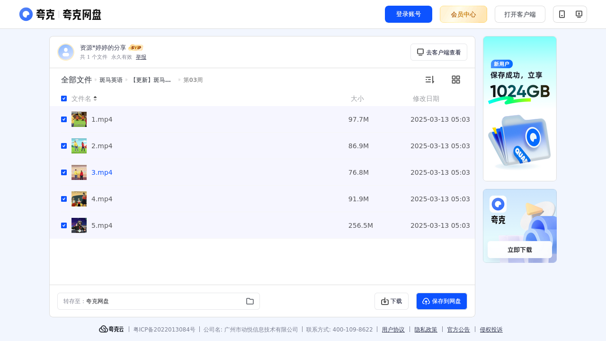Click size value 97.7M
This screenshot has height=341, width=606.
358,119
